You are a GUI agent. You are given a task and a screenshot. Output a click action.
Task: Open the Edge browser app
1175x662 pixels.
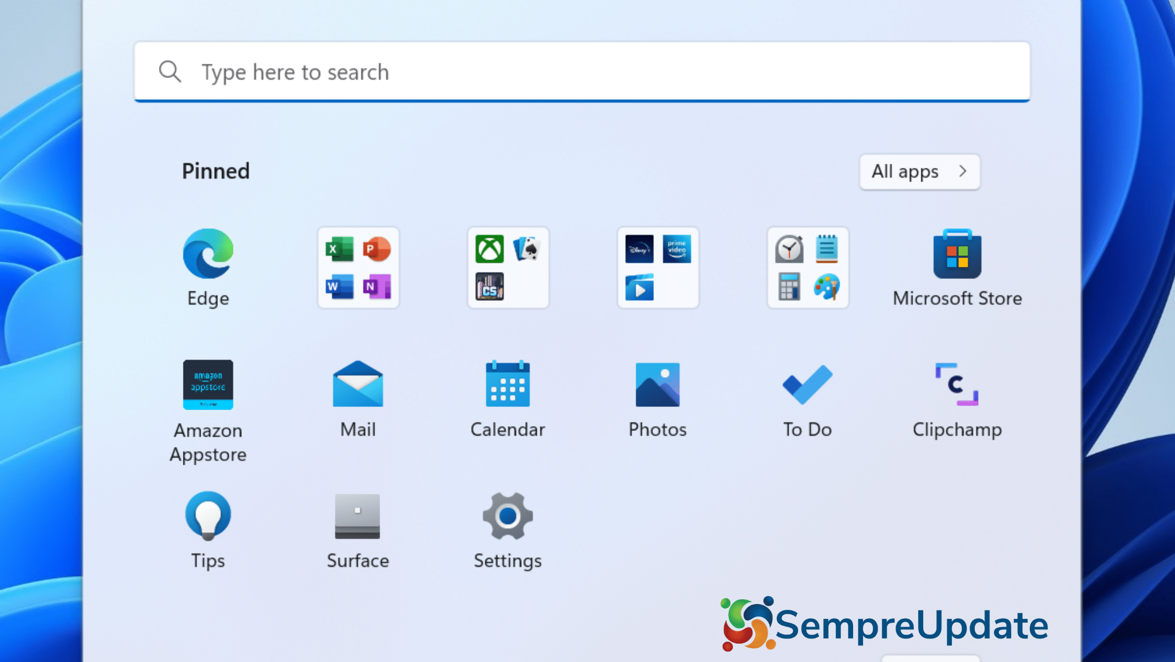[x=208, y=267]
